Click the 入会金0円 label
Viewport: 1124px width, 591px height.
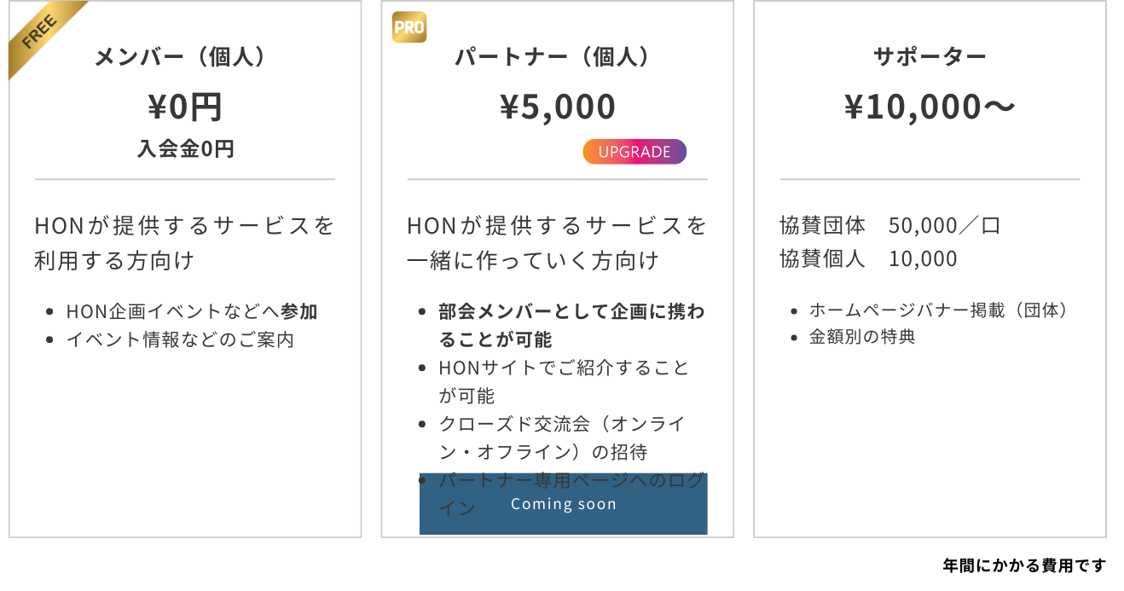(x=185, y=149)
